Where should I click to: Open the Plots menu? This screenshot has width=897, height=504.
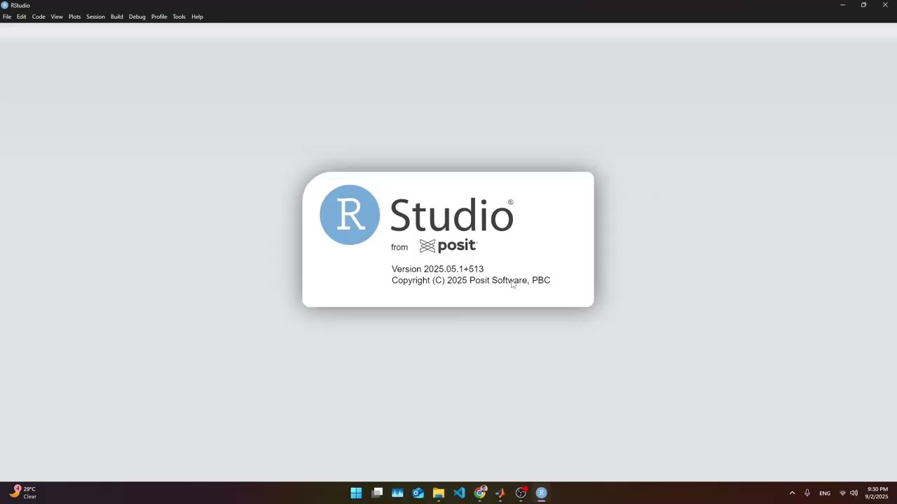[x=74, y=17]
